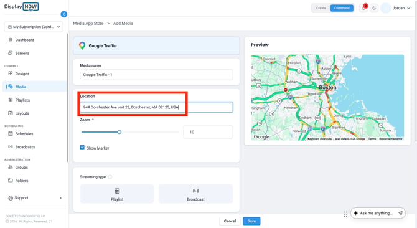Click the Save button
This screenshot has height=228, width=417.
click(x=251, y=221)
